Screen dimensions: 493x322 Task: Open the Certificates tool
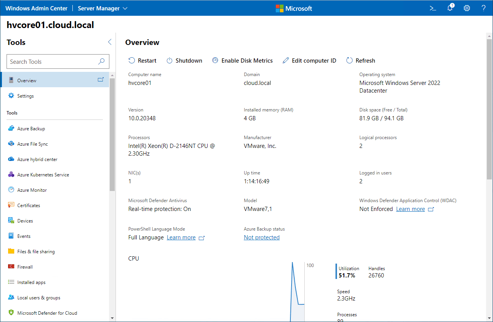29,206
